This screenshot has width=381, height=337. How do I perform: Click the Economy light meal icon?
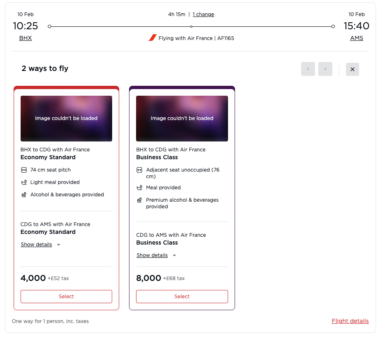pos(24,182)
